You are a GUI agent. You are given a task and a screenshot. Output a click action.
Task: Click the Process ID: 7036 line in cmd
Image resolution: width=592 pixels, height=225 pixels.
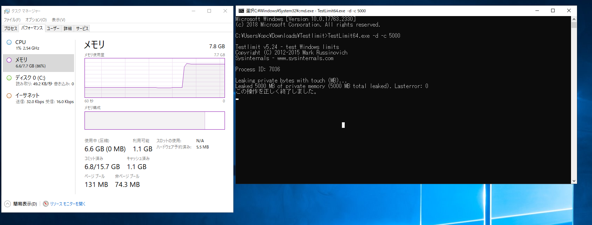tap(258, 69)
